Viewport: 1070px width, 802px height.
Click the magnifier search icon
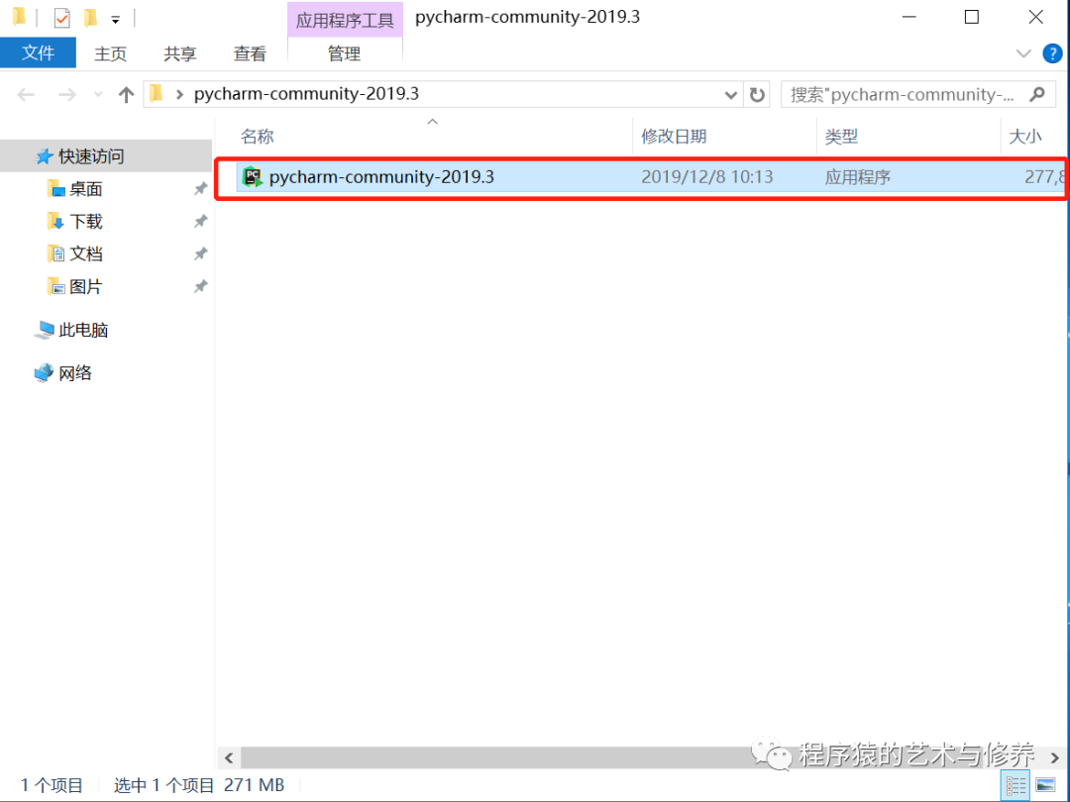(x=1037, y=94)
